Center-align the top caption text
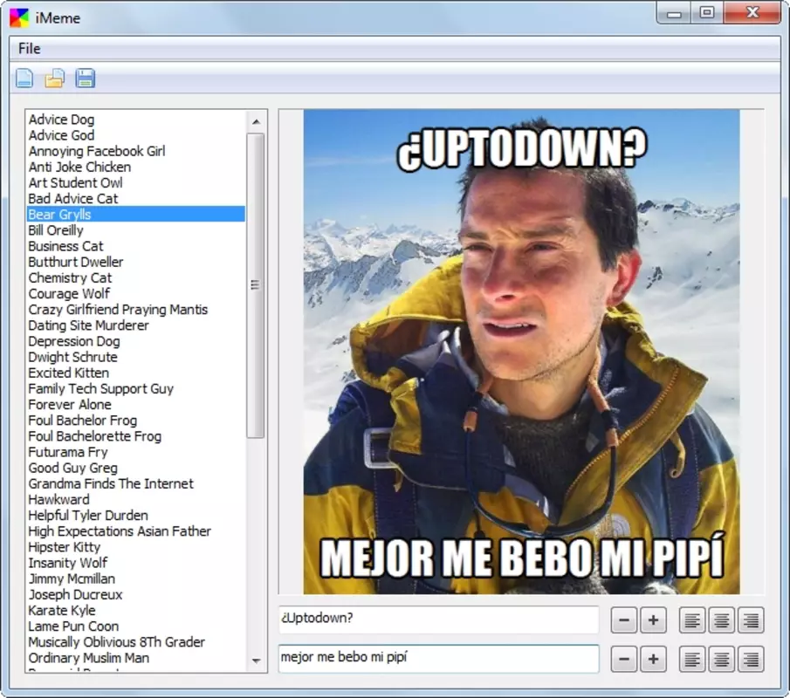The height and width of the screenshot is (698, 790). (722, 620)
